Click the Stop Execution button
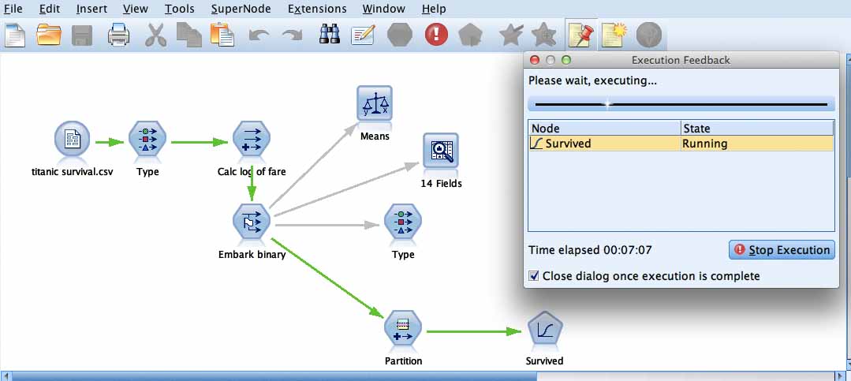The image size is (851, 381). 782,249
